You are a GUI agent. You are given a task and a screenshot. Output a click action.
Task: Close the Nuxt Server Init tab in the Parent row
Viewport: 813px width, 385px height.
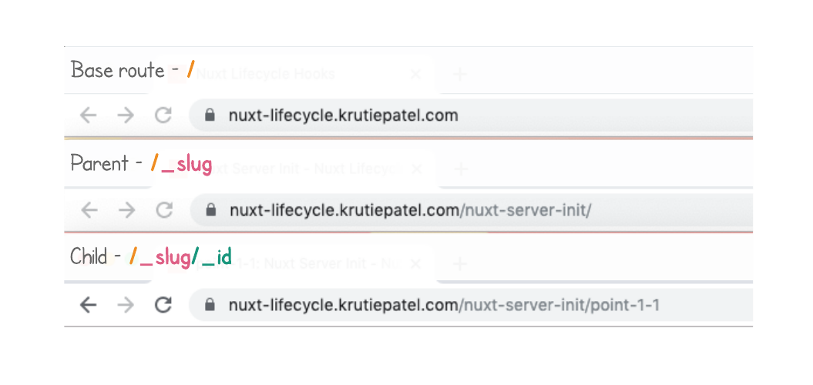pyautogui.click(x=415, y=169)
